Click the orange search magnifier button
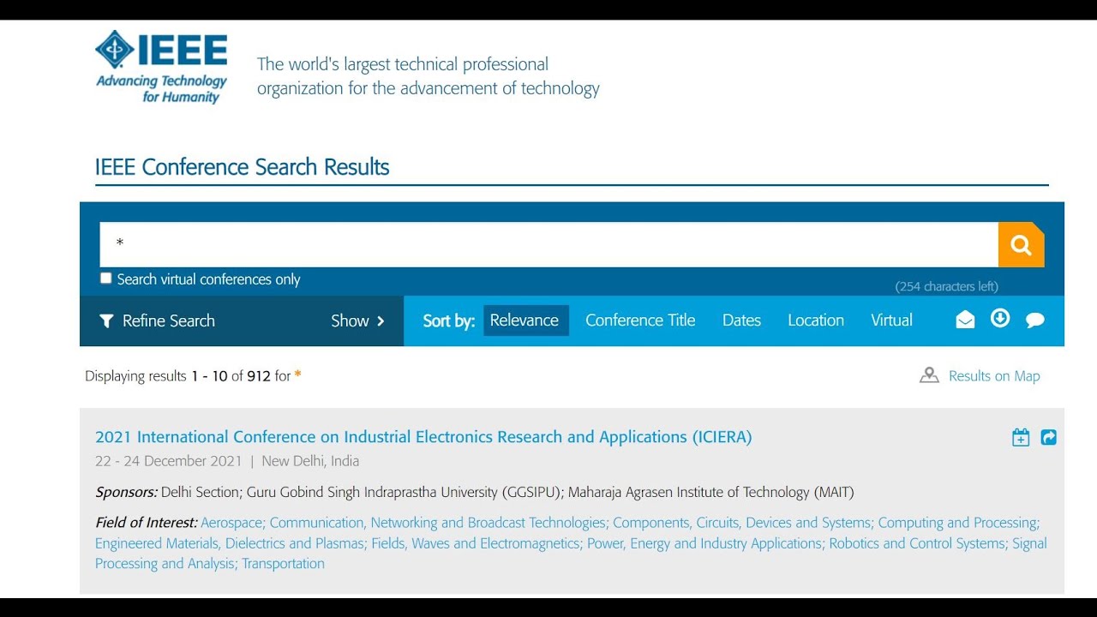 tap(1021, 245)
